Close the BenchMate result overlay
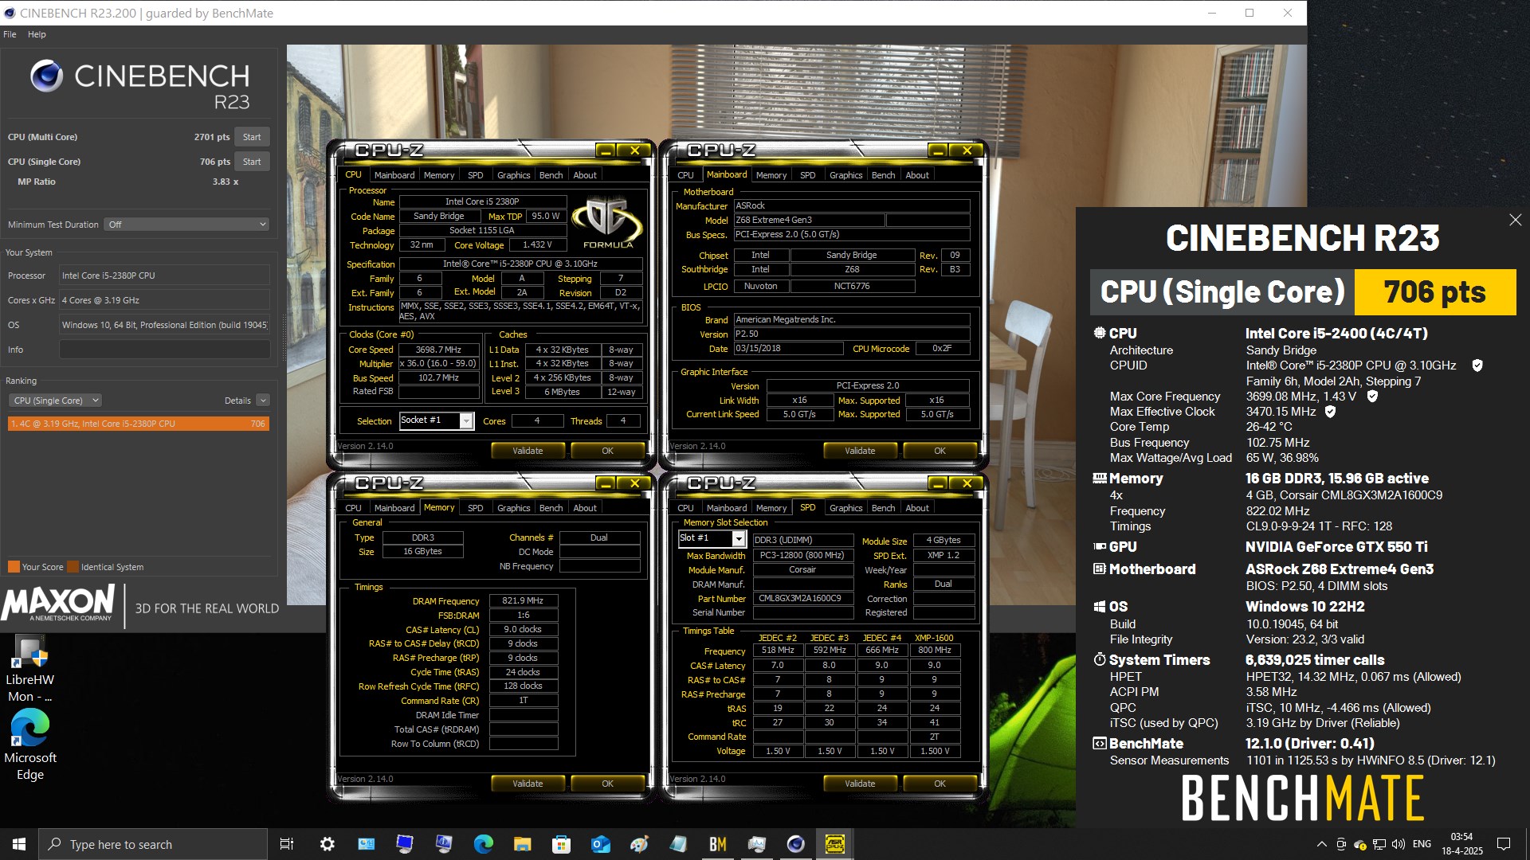This screenshot has height=860, width=1530. pyautogui.click(x=1515, y=220)
